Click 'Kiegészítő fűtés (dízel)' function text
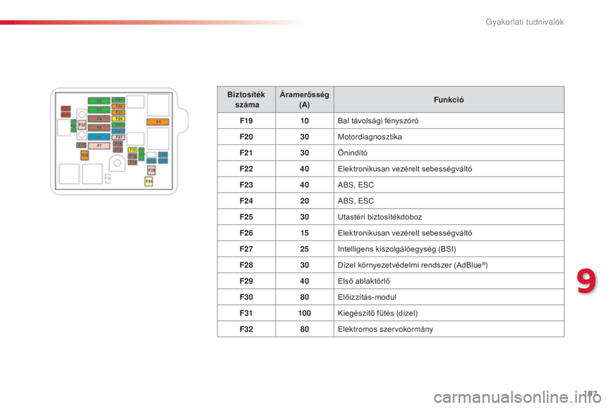Viewport: 612px width, 408px height. tap(378, 313)
